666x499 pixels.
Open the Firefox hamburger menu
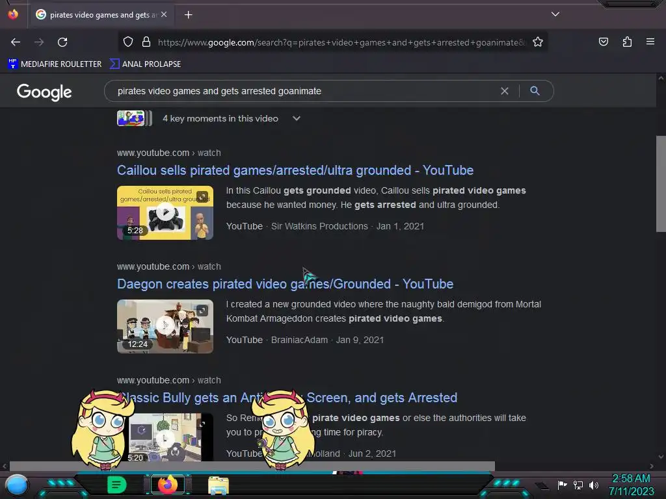(x=650, y=42)
